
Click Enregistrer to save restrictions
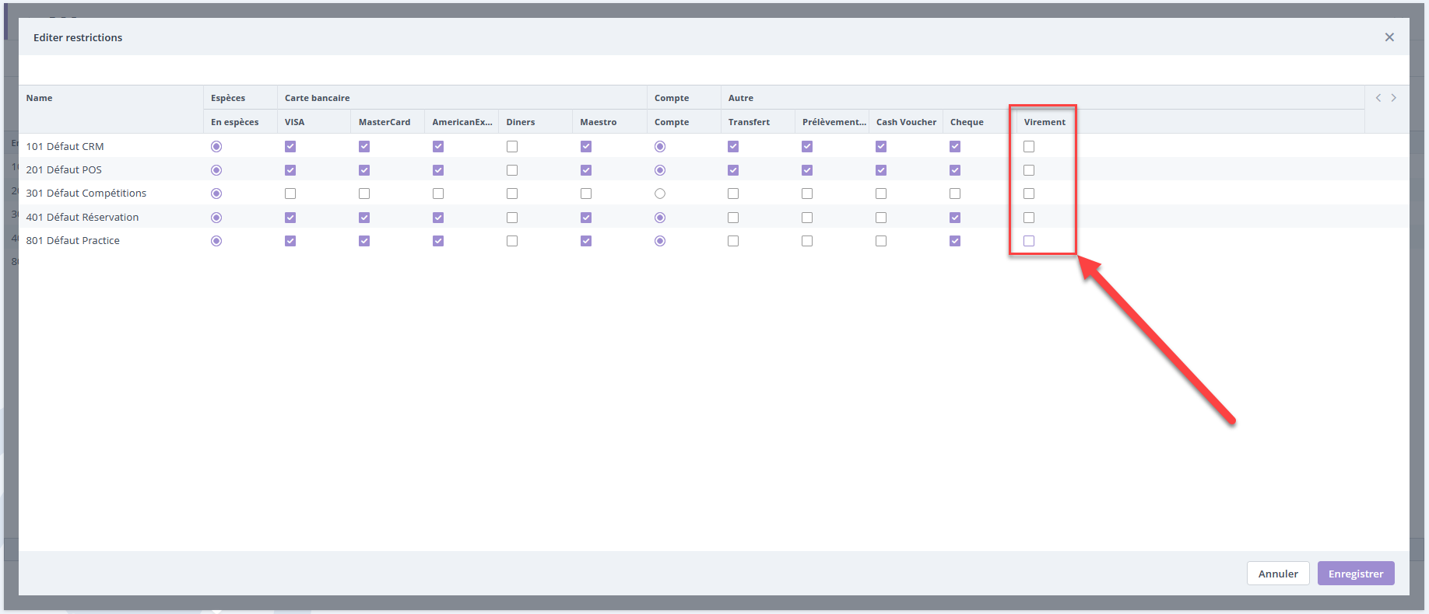click(x=1356, y=574)
